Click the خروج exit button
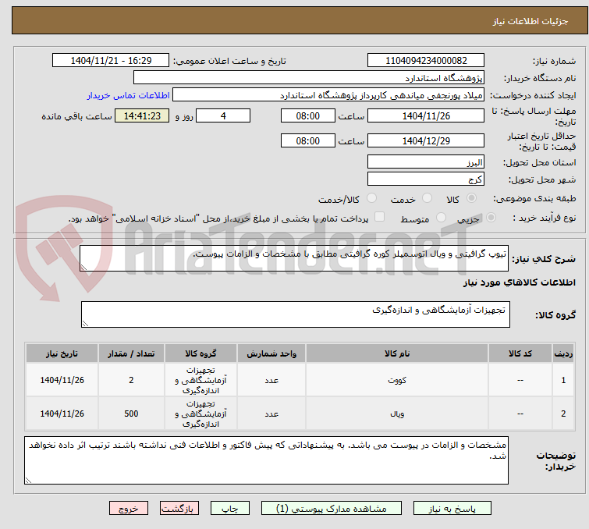 (129, 509)
